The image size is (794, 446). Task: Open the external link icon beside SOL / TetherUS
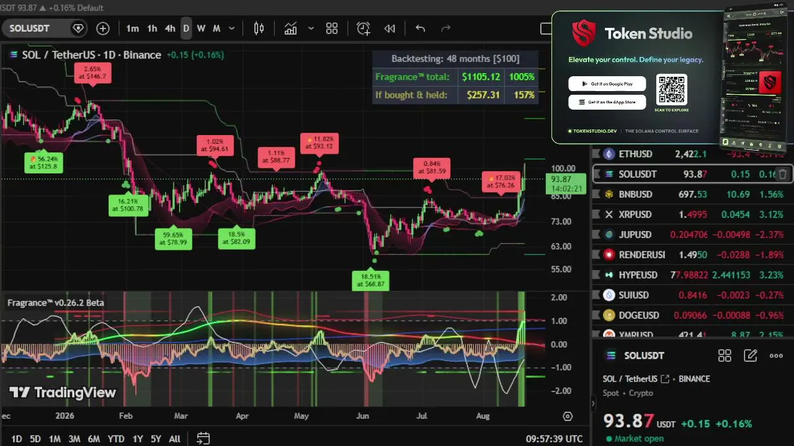[x=666, y=379]
